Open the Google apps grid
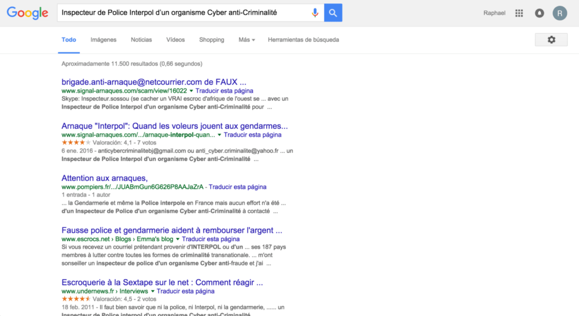Screen dimensions: 579x316 (519, 13)
